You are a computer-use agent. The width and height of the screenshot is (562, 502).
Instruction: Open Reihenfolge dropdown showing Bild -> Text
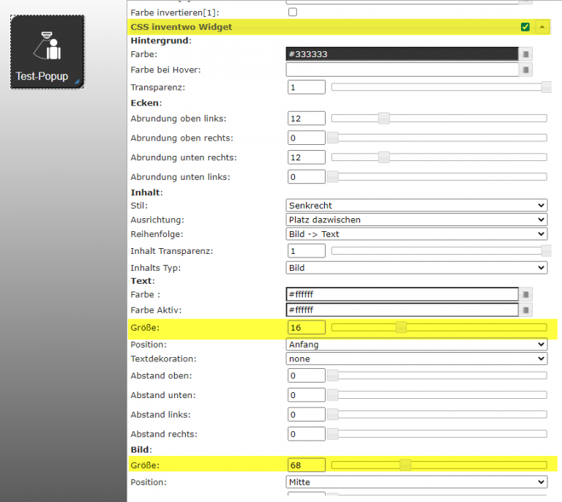coord(416,234)
